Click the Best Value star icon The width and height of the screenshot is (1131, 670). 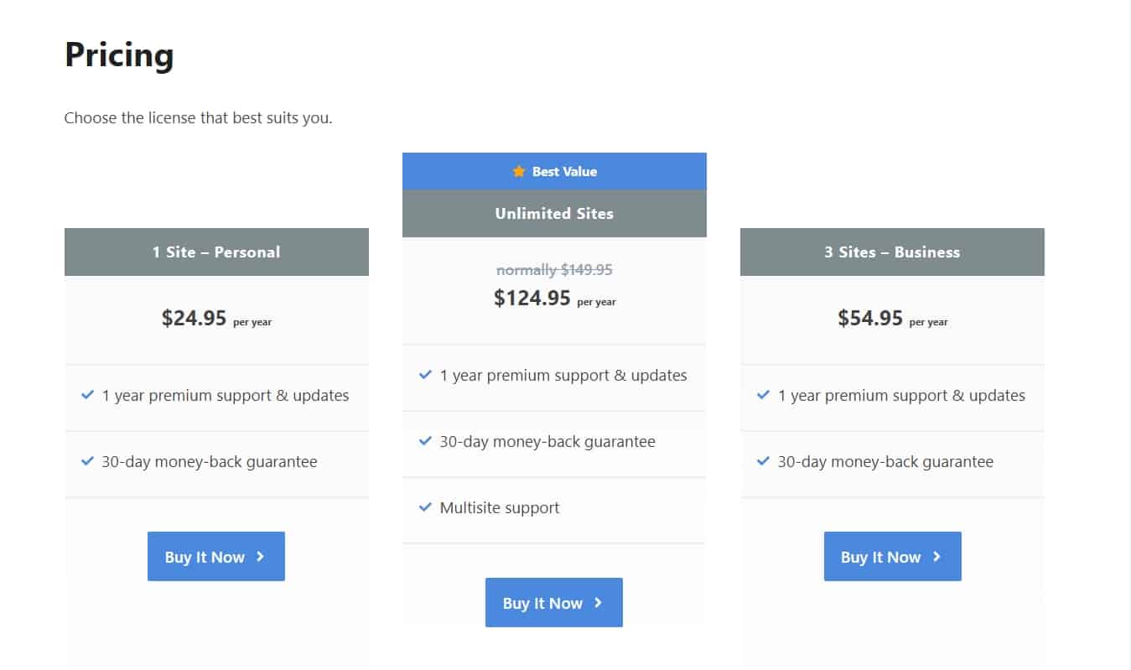pos(519,171)
